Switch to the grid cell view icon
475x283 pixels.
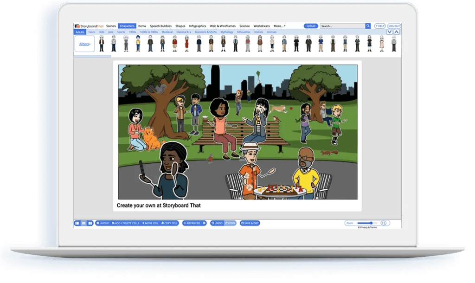(83, 223)
